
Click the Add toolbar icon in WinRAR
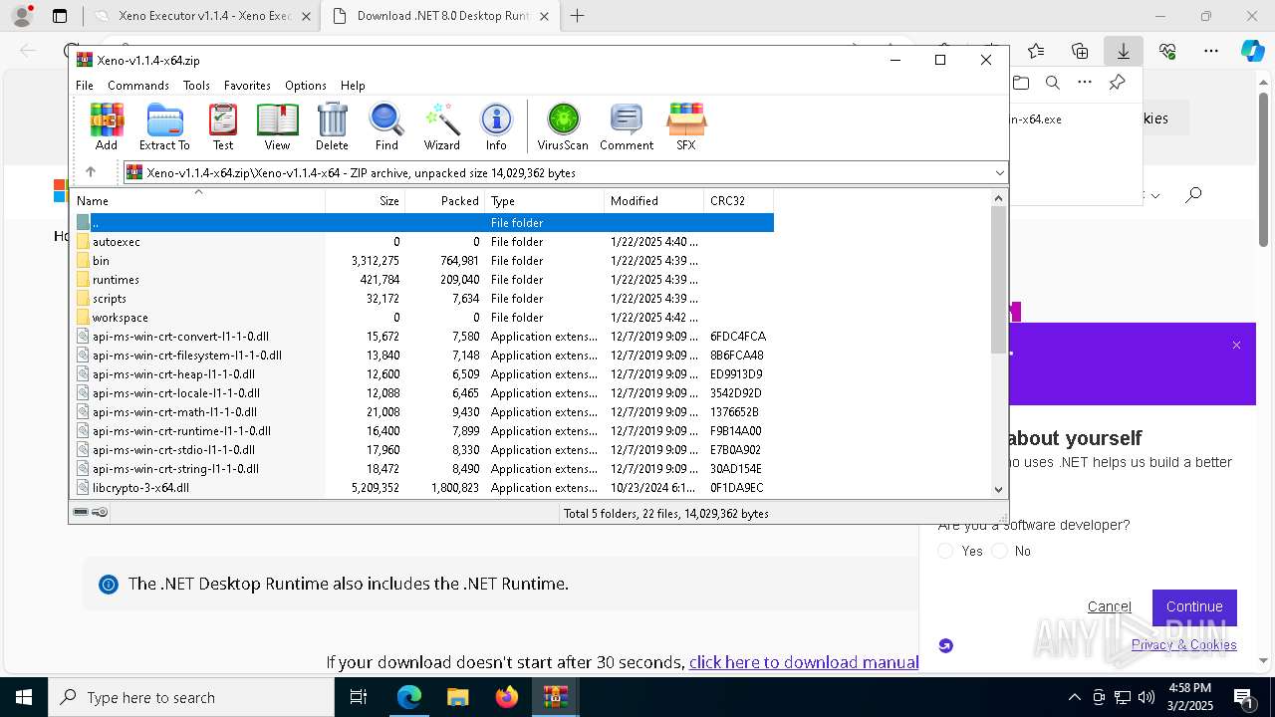(x=107, y=126)
